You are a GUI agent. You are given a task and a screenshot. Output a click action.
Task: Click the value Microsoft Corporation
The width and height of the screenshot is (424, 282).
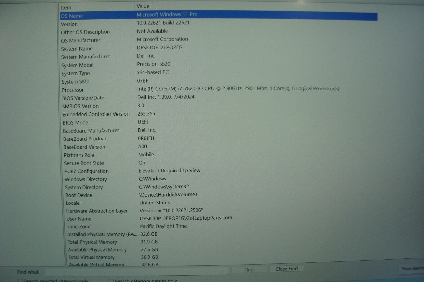click(x=162, y=39)
